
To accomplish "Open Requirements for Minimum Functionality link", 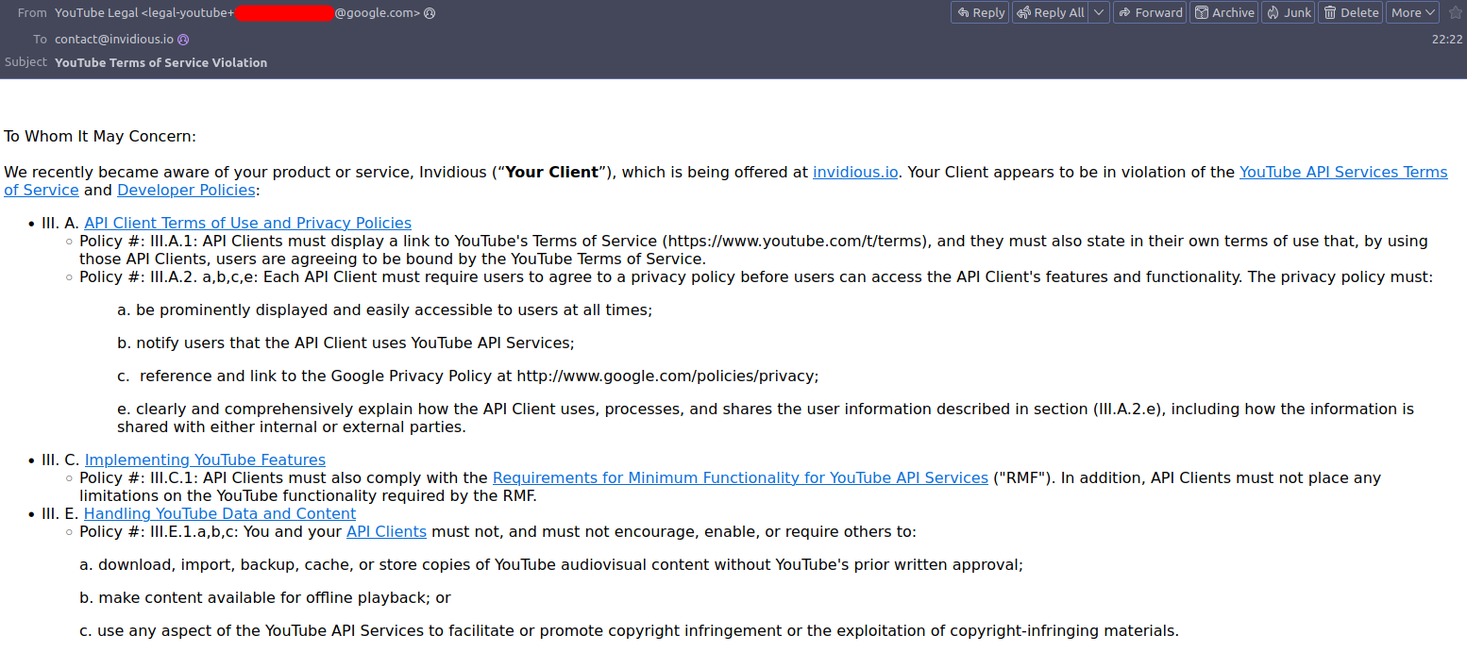I will pos(740,477).
